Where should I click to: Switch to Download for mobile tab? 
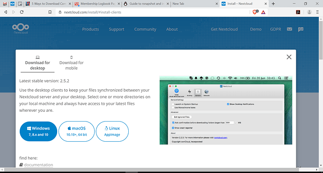pyautogui.click(x=72, y=64)
